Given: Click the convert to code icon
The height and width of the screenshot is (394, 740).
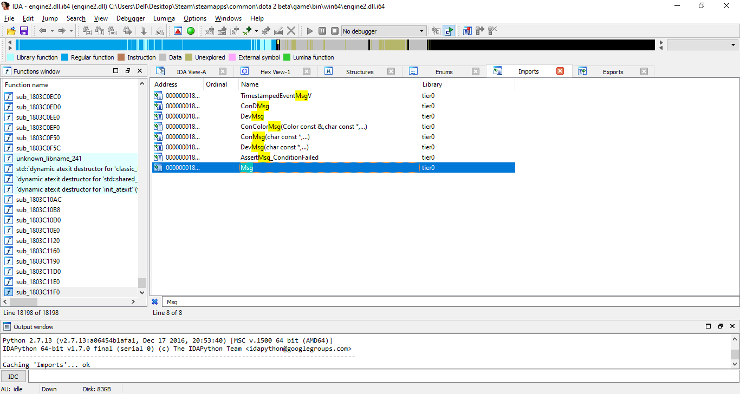Looking at the screenshot, I should tap(210, 31).
